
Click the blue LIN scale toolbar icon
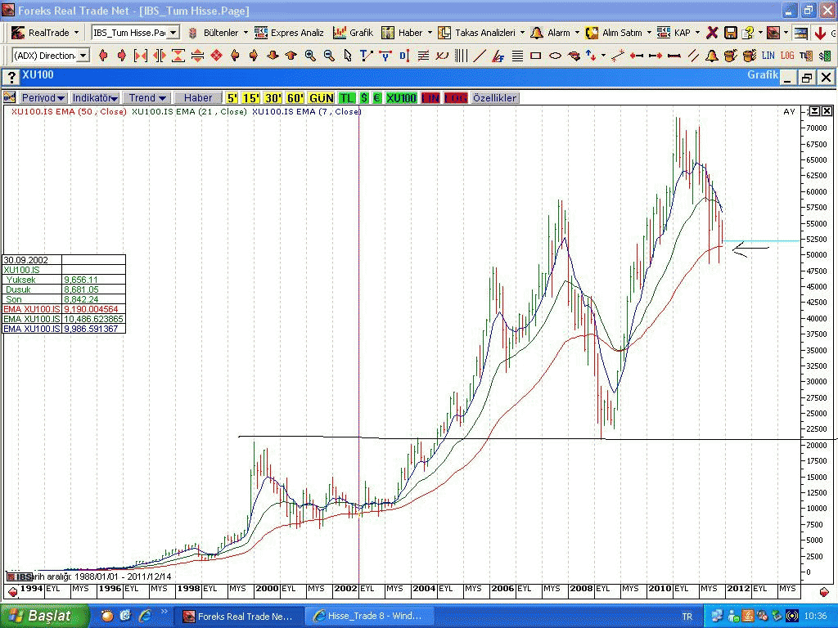pos(768,56)
